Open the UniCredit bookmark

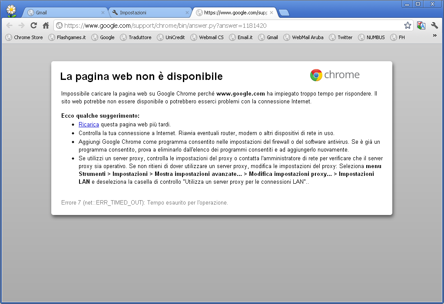171,37
